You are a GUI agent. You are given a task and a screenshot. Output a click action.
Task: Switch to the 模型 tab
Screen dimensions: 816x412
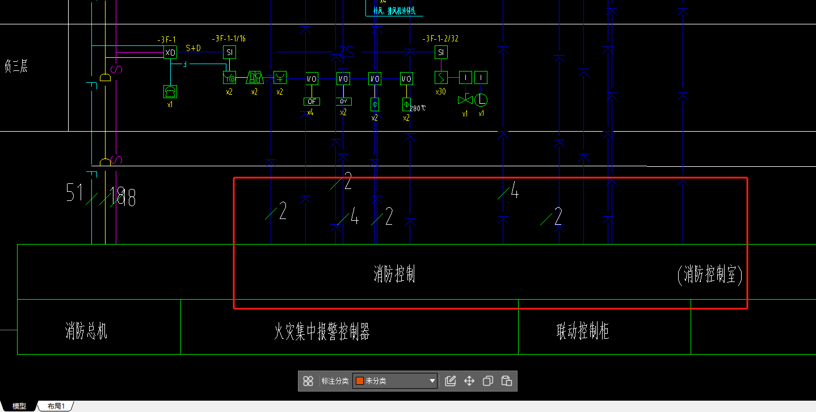pyautogui.click(x=19, y=406)
